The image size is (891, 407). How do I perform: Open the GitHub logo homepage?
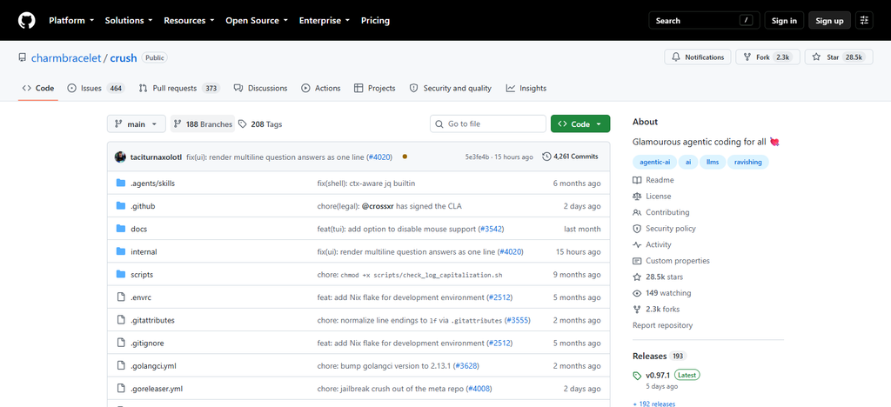click(x=27, y=20)
